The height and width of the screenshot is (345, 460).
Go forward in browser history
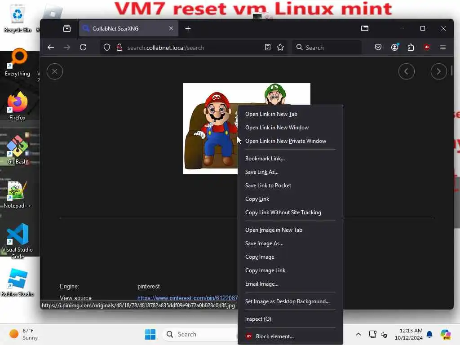click(x=67, y=47)
